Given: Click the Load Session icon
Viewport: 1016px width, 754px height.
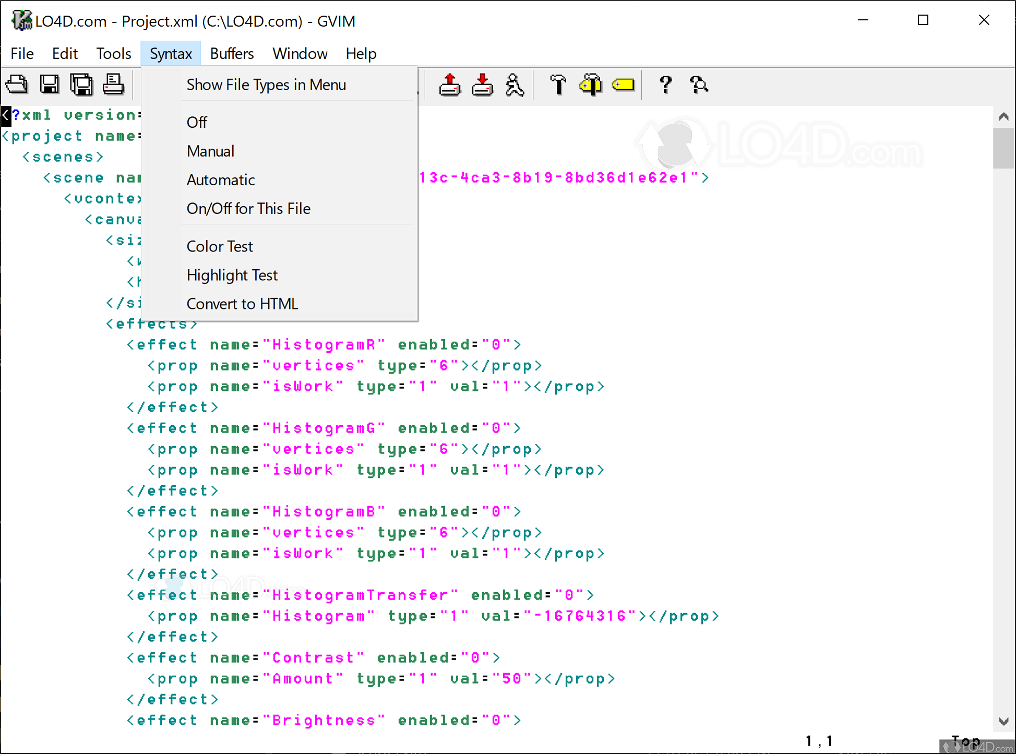Looking at the screenshot, I should click(450, 85).
